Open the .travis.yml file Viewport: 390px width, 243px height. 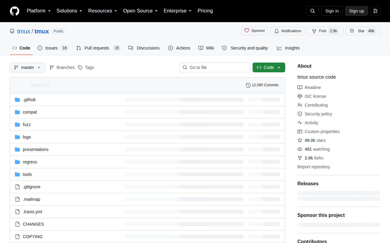pyautogui.click(x=33, y=212)
